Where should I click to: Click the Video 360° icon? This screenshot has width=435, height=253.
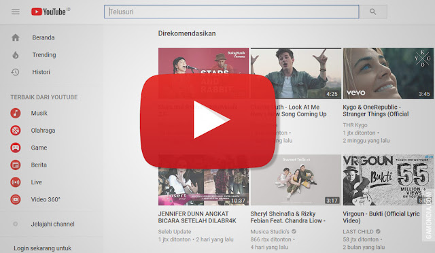pyautogui.click(x=16, y=199)
